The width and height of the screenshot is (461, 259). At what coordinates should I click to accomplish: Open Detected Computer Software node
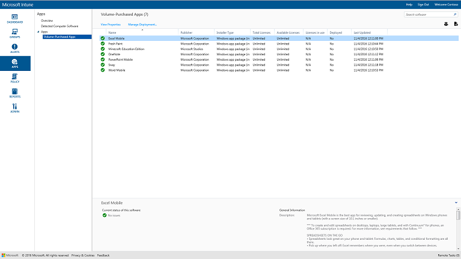pos(60,26)
